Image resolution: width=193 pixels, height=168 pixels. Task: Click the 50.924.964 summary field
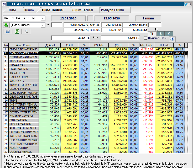(x=135, y=30)
